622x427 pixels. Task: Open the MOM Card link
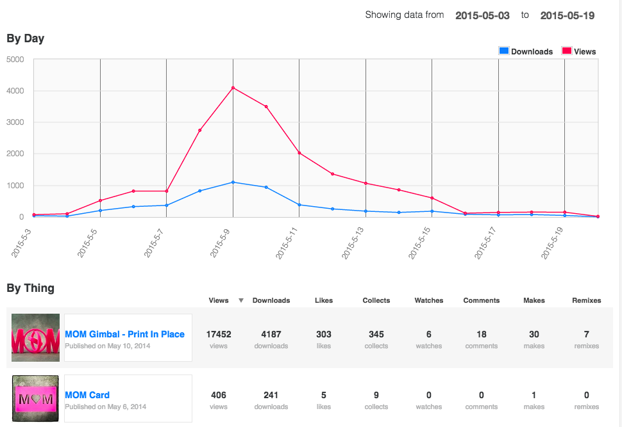[87, 395]
